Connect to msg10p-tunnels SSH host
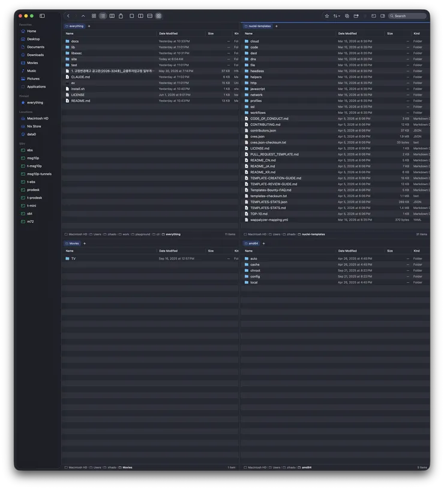 click(39, 174)
